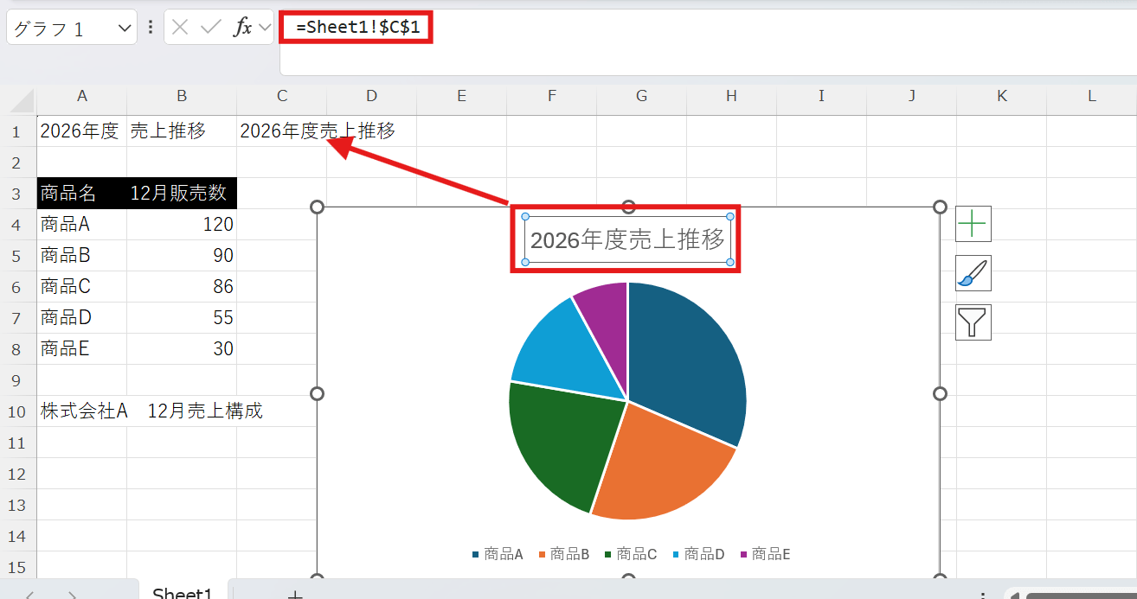This screenshot has width=1137, height=599.
Task: Select the row 10 header
Action: point(17,411)
